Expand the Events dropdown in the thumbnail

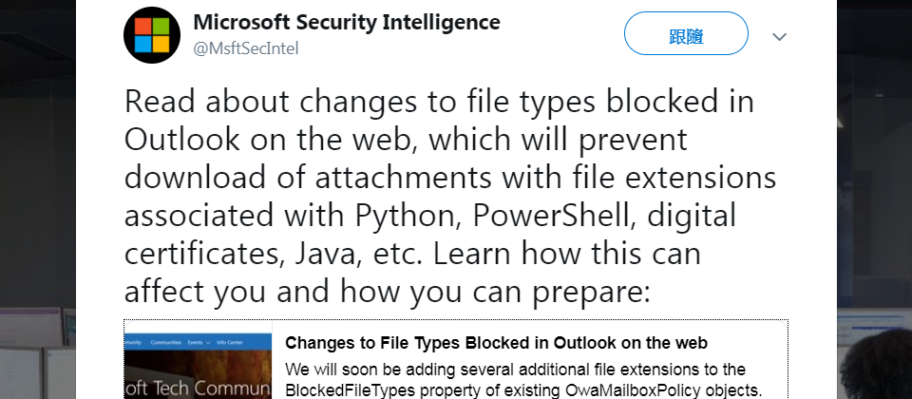pyautogui.click(x=199, y=343)
